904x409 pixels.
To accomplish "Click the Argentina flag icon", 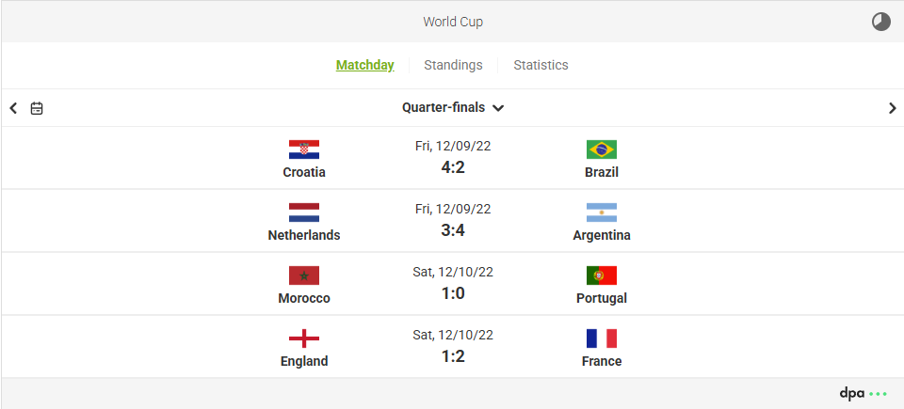I will [602, 212].
